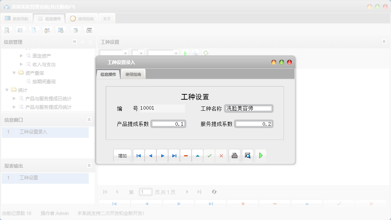Collapse the 信息管理 sidebar panel
The width and height of the screenshot is (391, 220).
75,42
